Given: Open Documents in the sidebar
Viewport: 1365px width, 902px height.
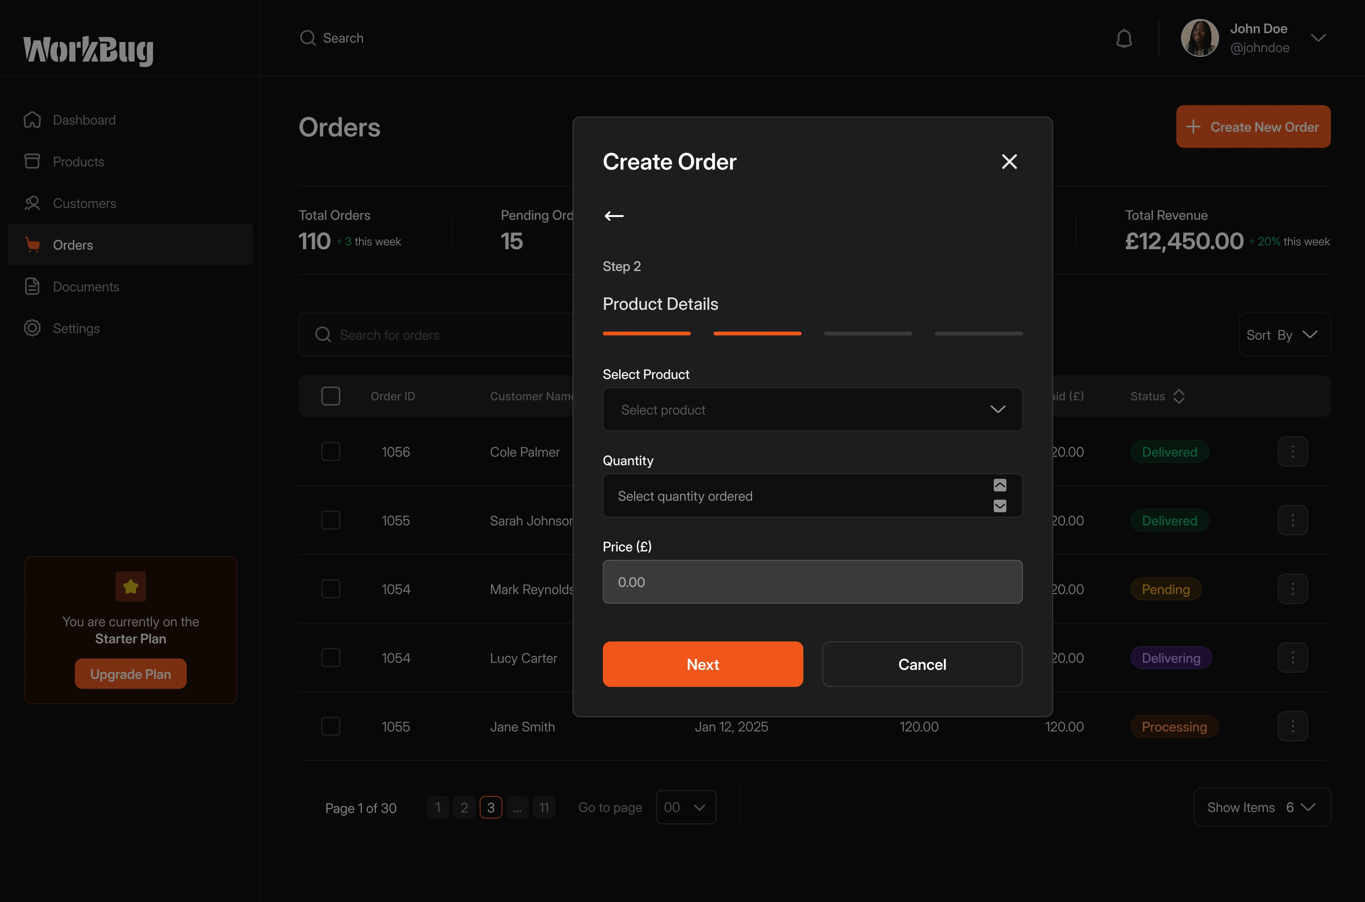Looking at the screenshot, I should (x=130, y=286).
